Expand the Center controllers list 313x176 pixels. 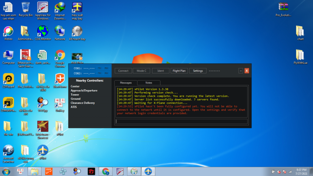[75, 86]
